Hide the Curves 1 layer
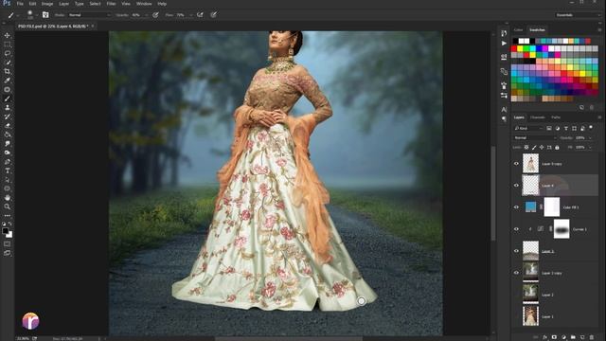 click(516, 229)
